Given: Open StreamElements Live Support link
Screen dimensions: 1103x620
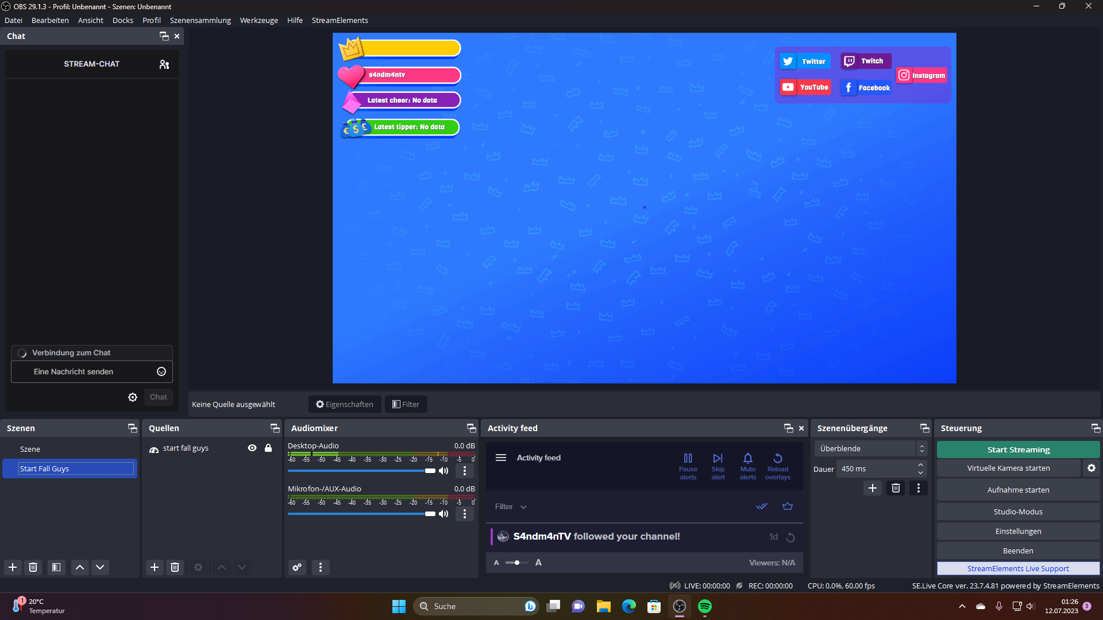Looking at the screenshot, I should point(1018,568).
